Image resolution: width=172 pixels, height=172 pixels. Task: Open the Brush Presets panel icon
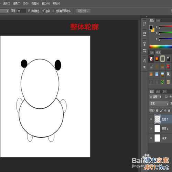144,44
